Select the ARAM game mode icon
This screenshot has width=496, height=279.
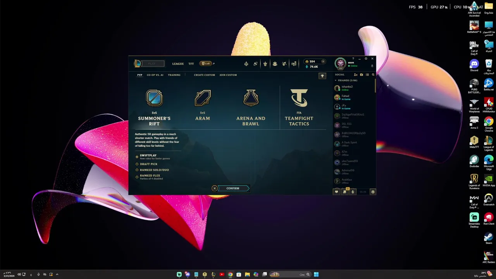(x=203, y=98)
